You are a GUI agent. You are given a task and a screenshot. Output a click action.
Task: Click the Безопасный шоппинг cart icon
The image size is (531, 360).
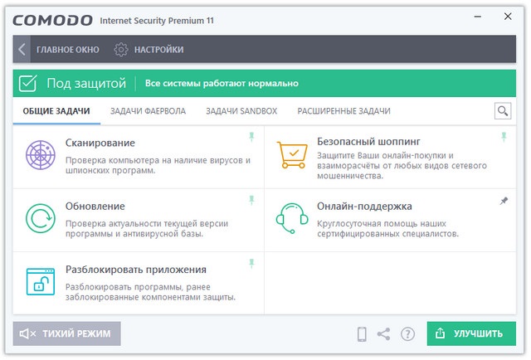(x=292, y=156)
